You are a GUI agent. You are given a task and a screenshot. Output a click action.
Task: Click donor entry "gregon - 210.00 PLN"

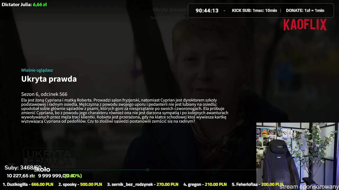click(x=205, y=184)
